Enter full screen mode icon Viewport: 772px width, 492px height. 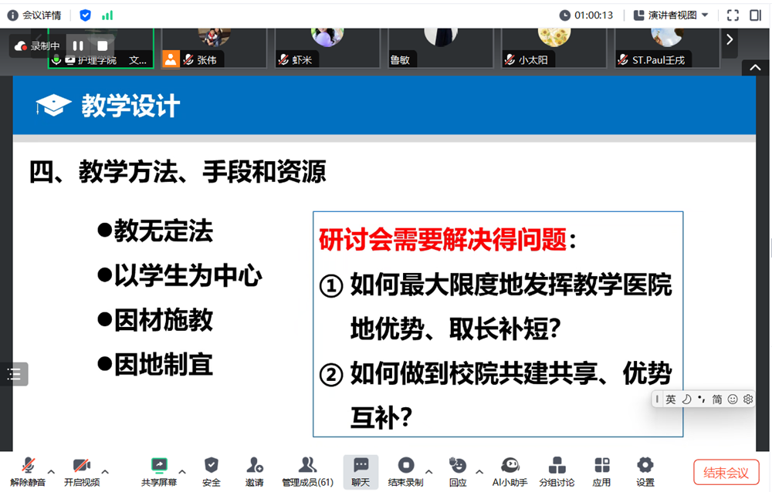pos(733,15)
